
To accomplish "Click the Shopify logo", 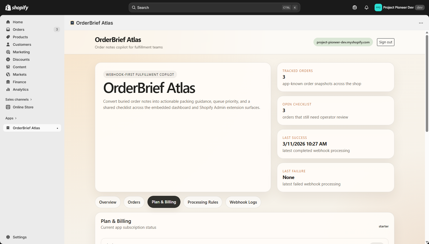I will (17, 7).
